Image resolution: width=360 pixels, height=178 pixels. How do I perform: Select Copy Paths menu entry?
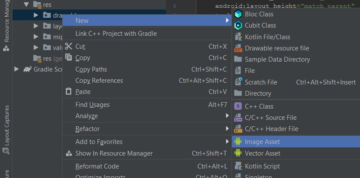[x=91, y=69]
